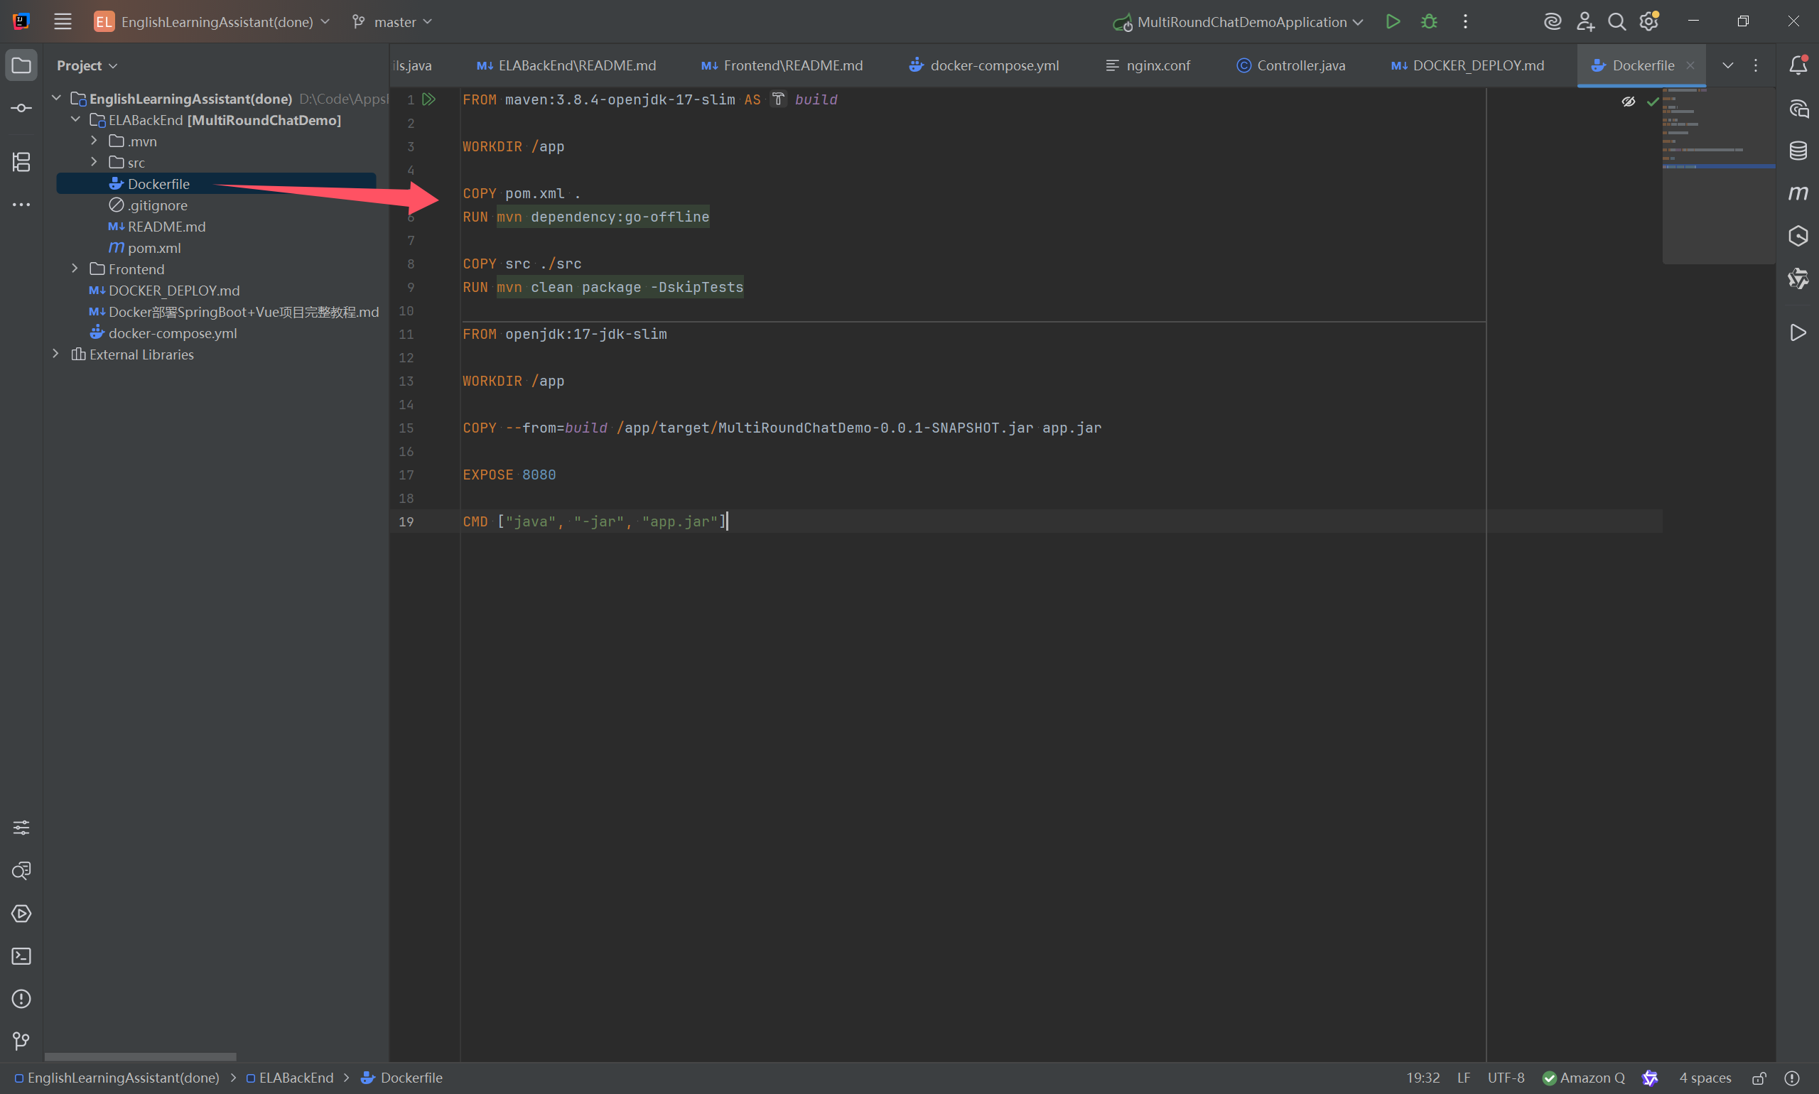The height and width of the screenshot is (1094, 1819).
Task: Expand the .mvn folder
Action: point(94,140)
